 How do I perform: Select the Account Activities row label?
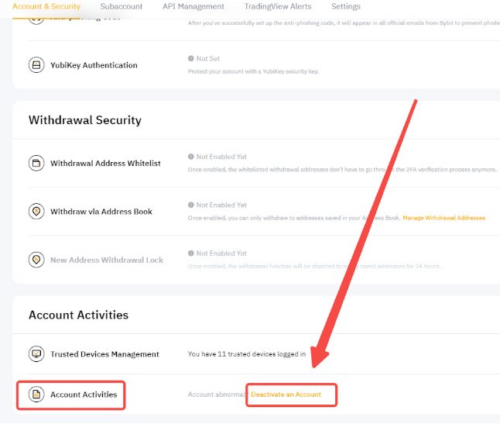coord(84,395)
